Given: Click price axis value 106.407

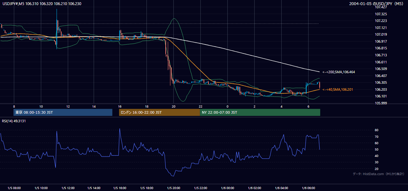Looking at the screenshot, I should point(381,76).
